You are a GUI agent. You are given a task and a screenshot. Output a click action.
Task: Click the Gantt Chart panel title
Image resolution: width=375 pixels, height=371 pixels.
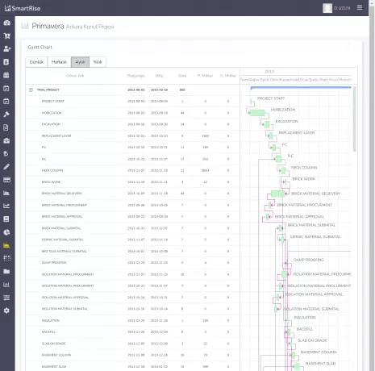40,48
